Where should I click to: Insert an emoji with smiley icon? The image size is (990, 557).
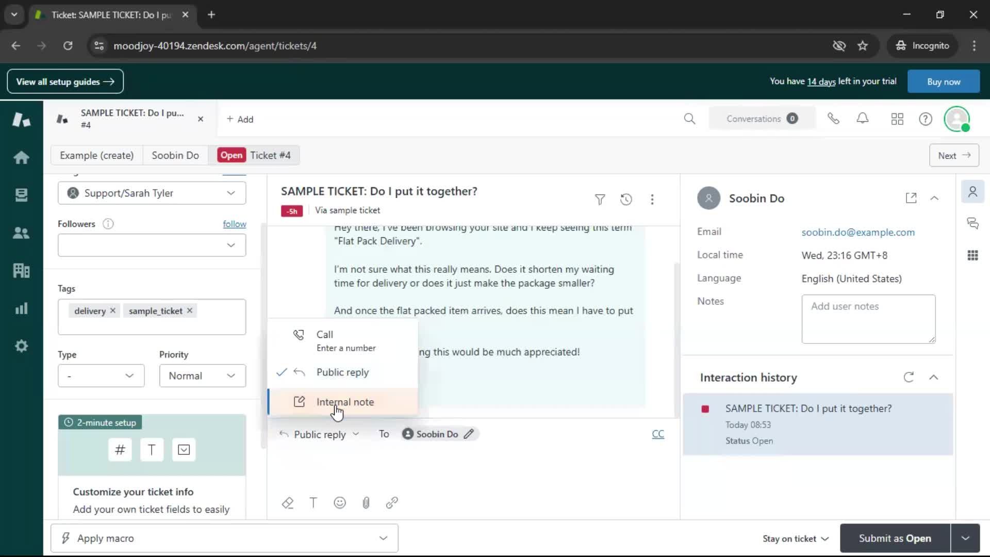pos(340,503)
